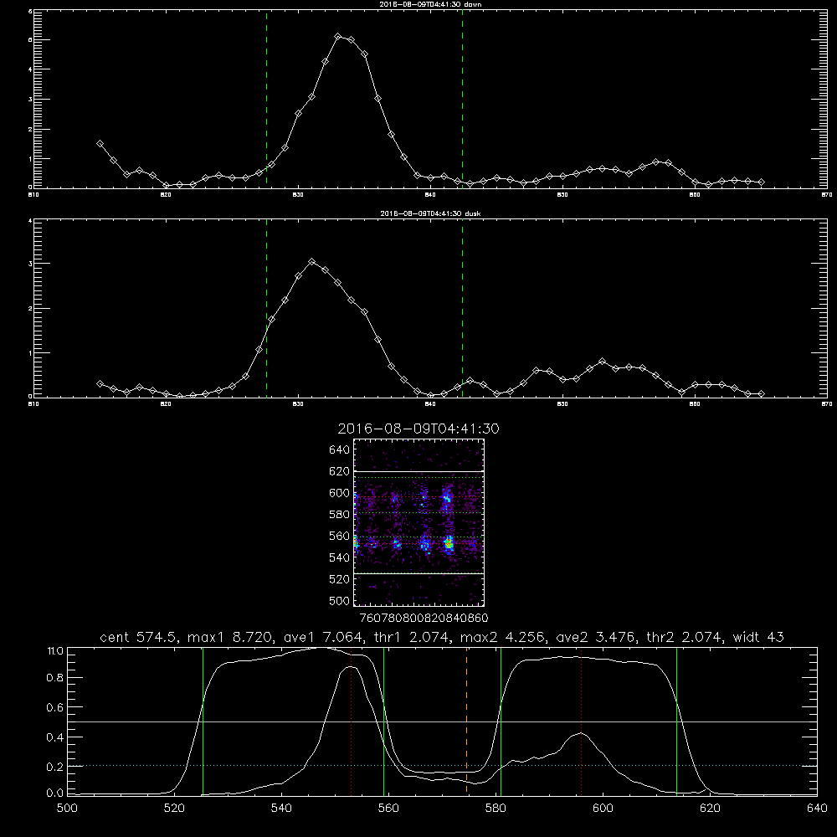The image size is (837, 837).
Task: Click the orange dashed center line in bottom plot
Action: (x=466, y=721)
